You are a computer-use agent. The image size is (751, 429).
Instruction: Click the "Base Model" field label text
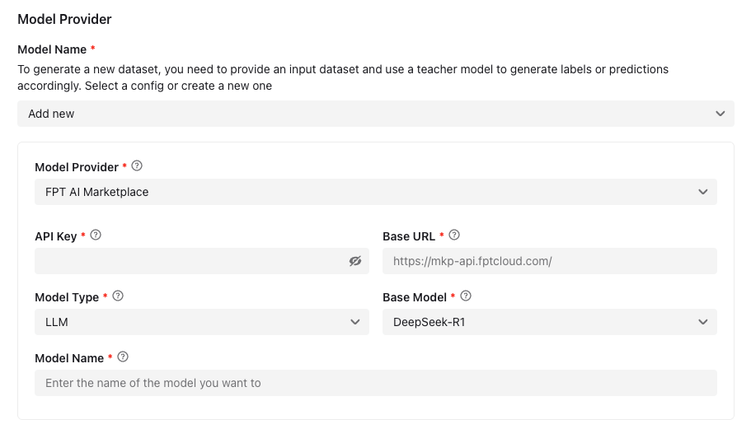pyautogui.click(x=415, y=297)
